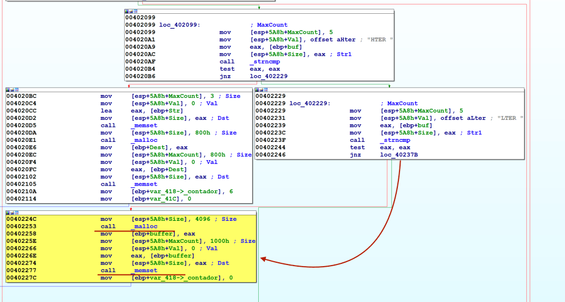Click _strncmp call in the loc_402099 block
This screenshot has width=565, height=302.
[265, 62]
